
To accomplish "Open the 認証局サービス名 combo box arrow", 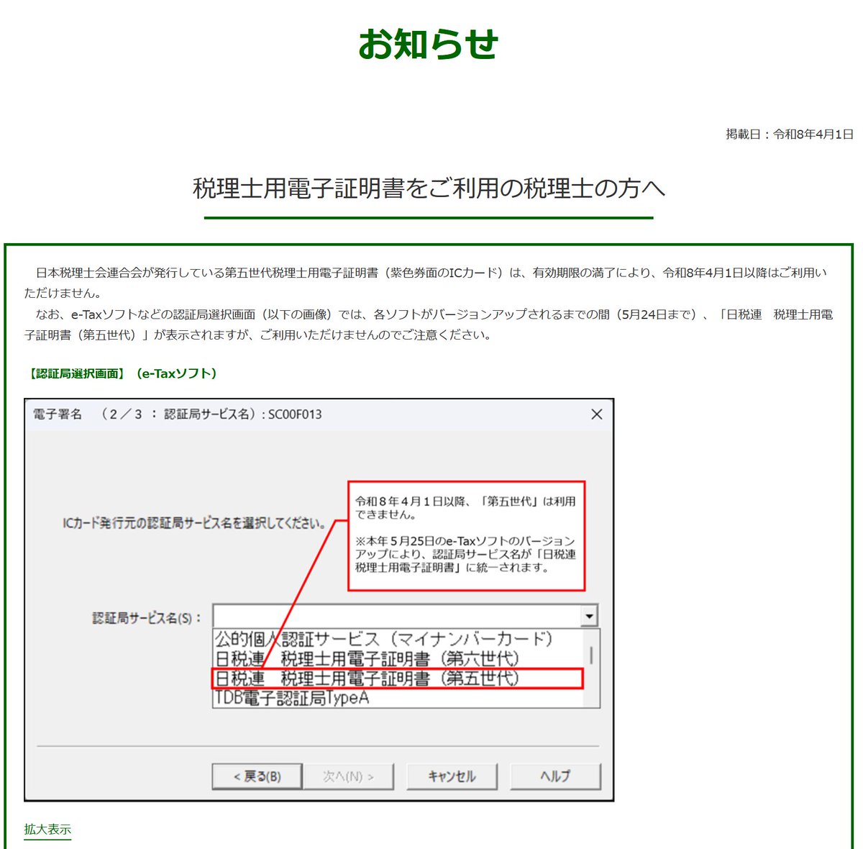I will pos(590,617).
